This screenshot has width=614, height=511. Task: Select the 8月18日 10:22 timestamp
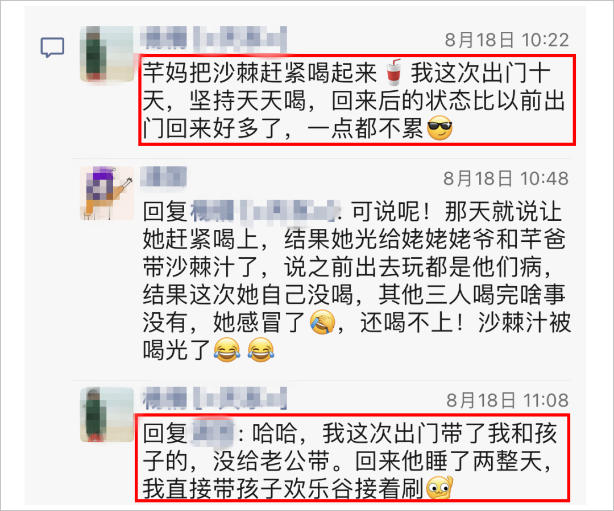(x=507, y=40)
